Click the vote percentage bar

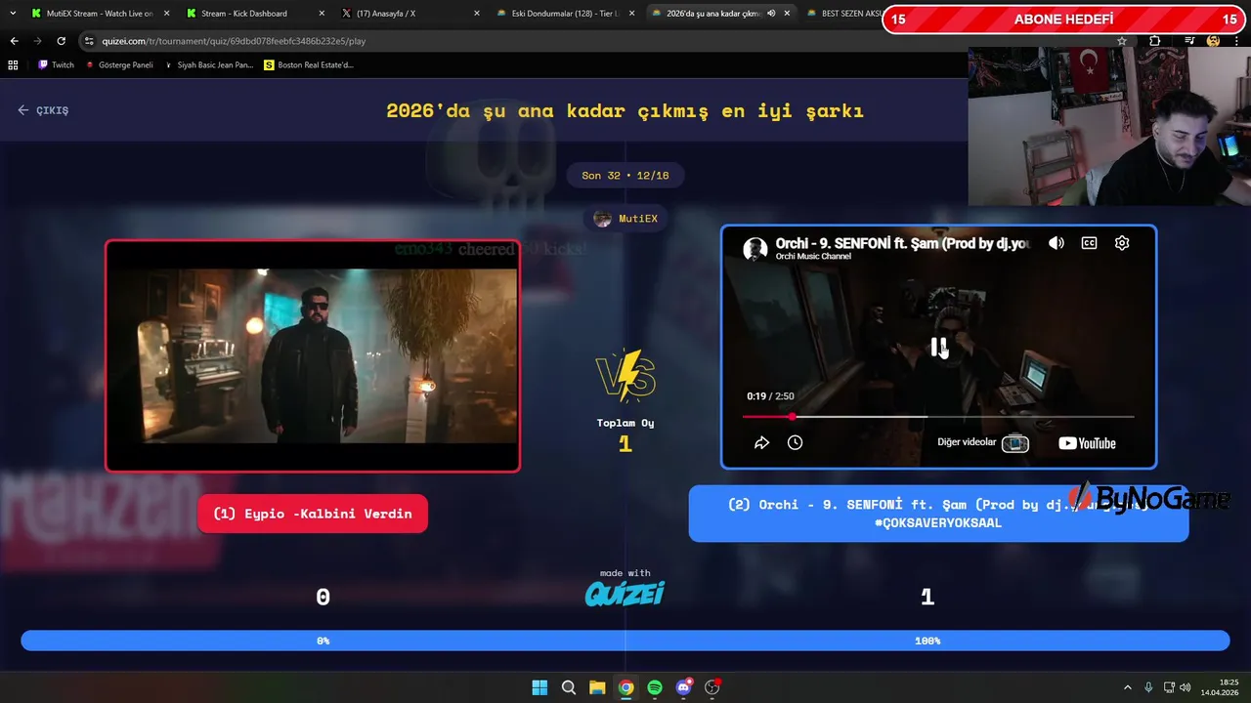click(x=625, y=641)
